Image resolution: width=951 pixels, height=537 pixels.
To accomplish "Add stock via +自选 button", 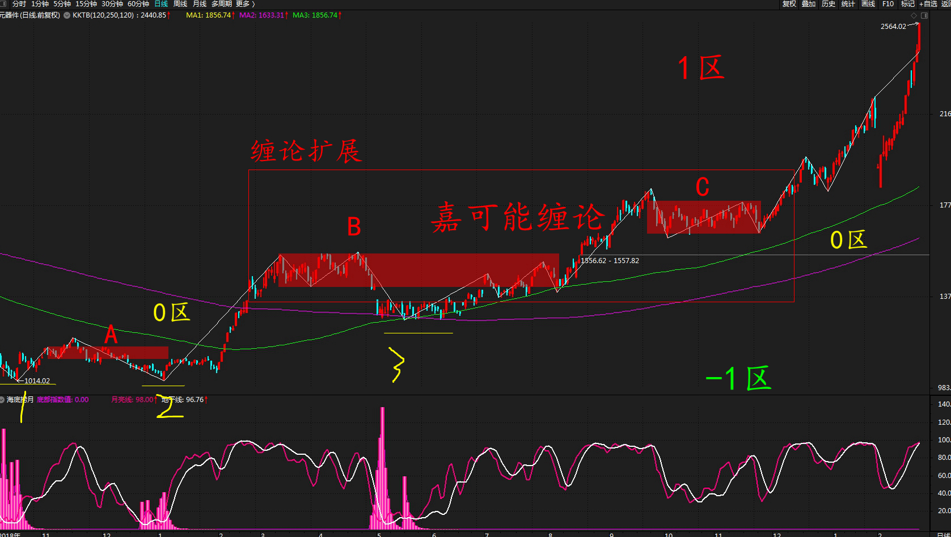I will click(928, 4).
